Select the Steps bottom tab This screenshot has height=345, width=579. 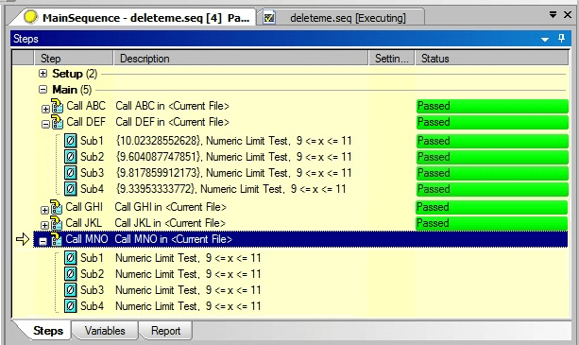(48, 331)
